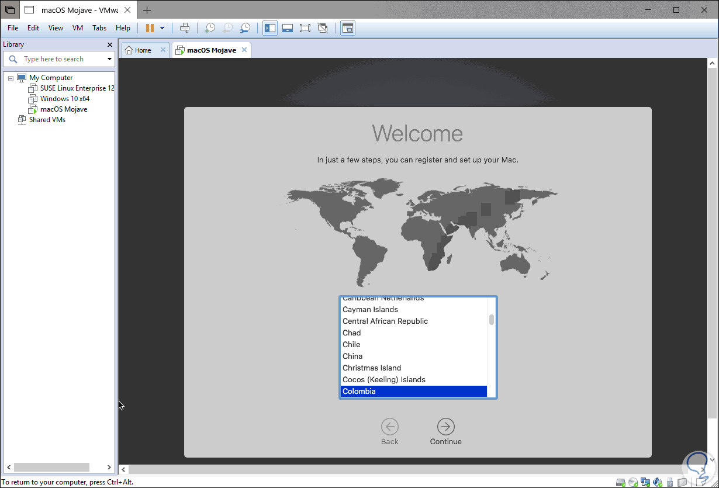Viewport: 719px width, 488px height.
Task: Open the Help menu
Action: coord(123,28)
